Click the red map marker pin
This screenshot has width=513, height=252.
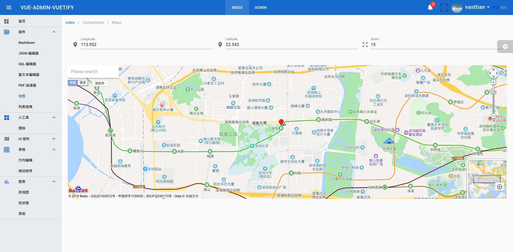click(281, 122)
